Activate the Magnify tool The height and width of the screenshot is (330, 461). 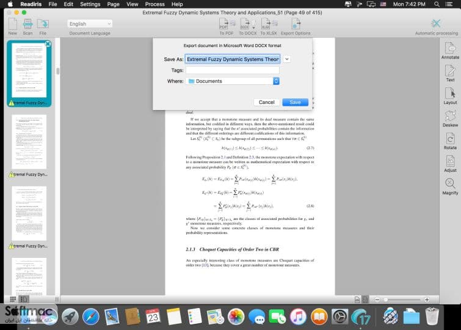tap(450, 186)
